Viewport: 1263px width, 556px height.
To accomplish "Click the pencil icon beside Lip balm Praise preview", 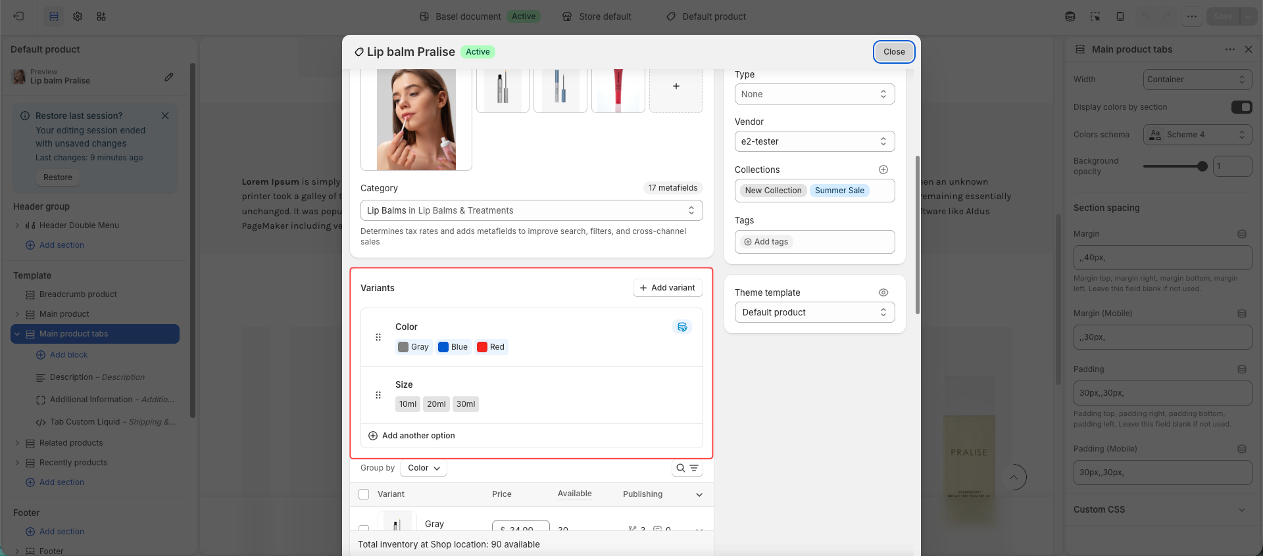I will 169,77.
